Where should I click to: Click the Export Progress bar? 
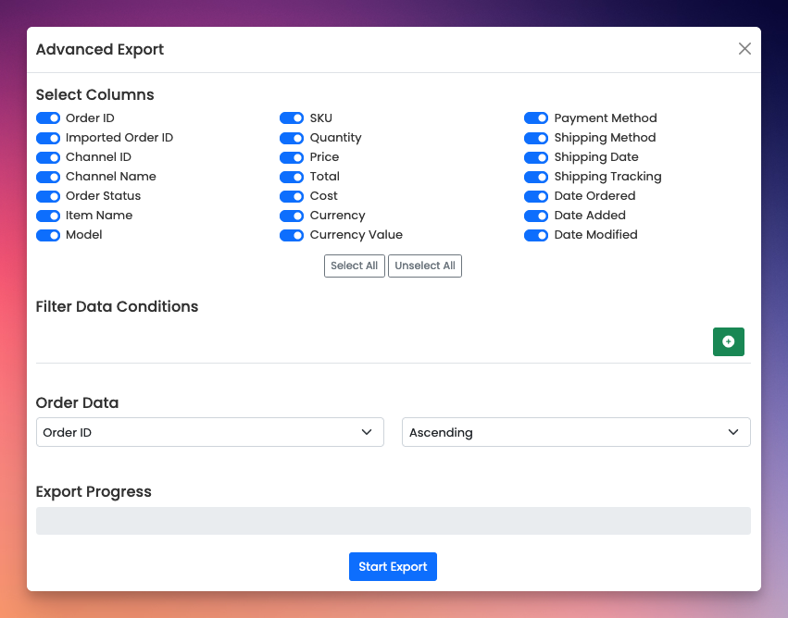pyautogui.click(x=393, y=521)
